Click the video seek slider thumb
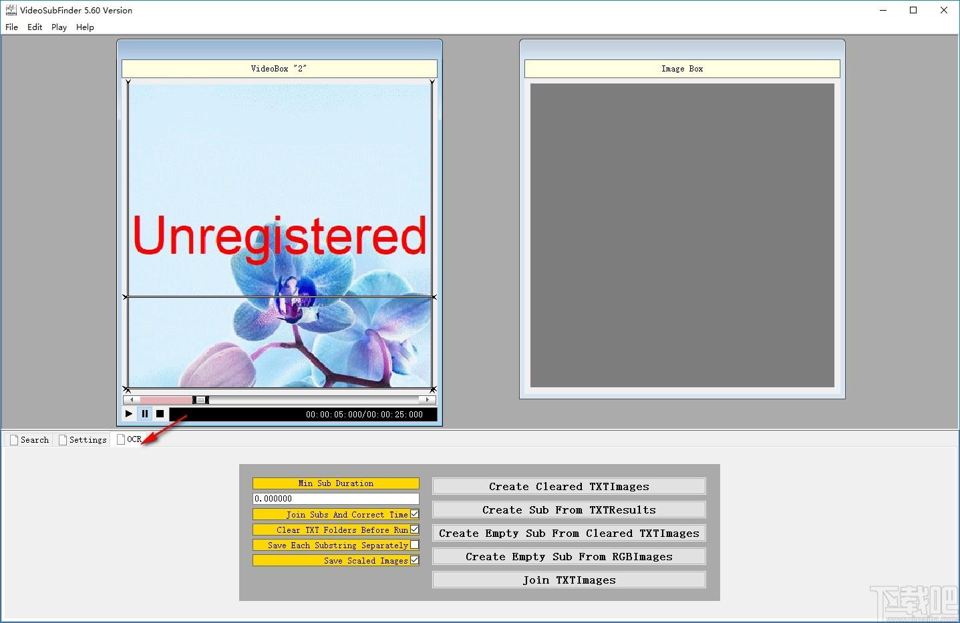960x623 pixels. point(201,400)
